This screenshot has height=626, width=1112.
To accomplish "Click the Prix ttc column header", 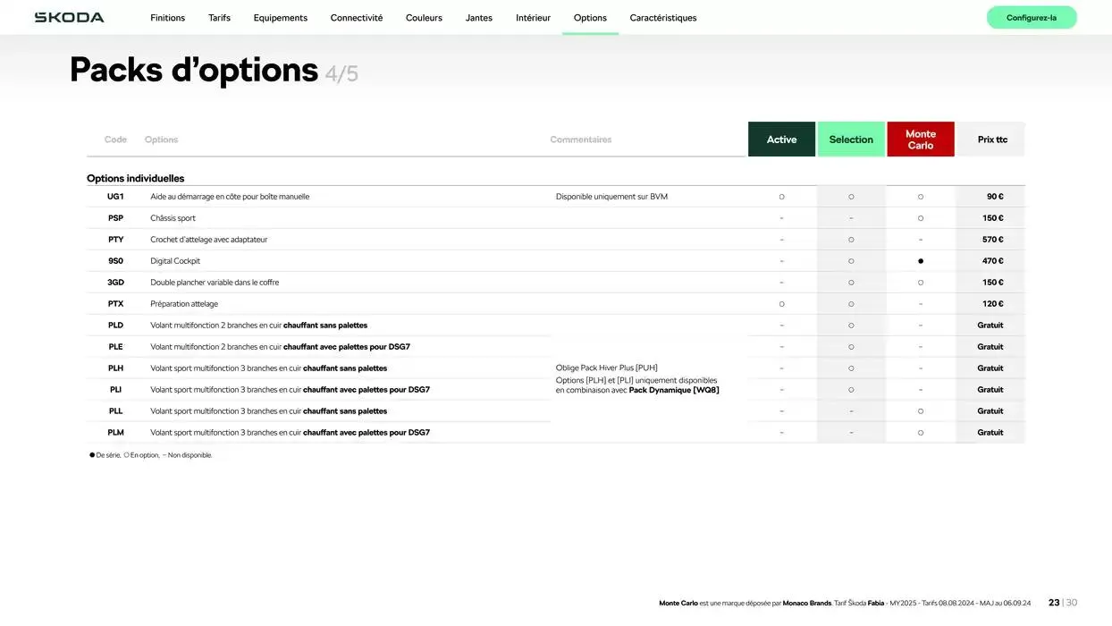I will pyautogui.click(x=991, y=140).
